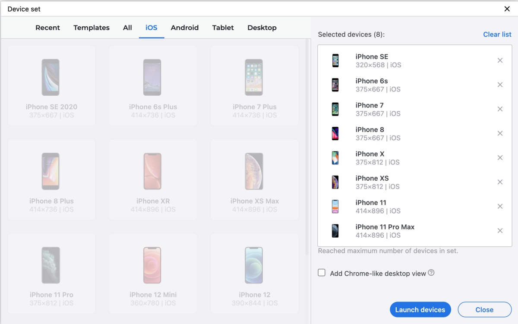Open the Desktop tab

tap(262, 28)
